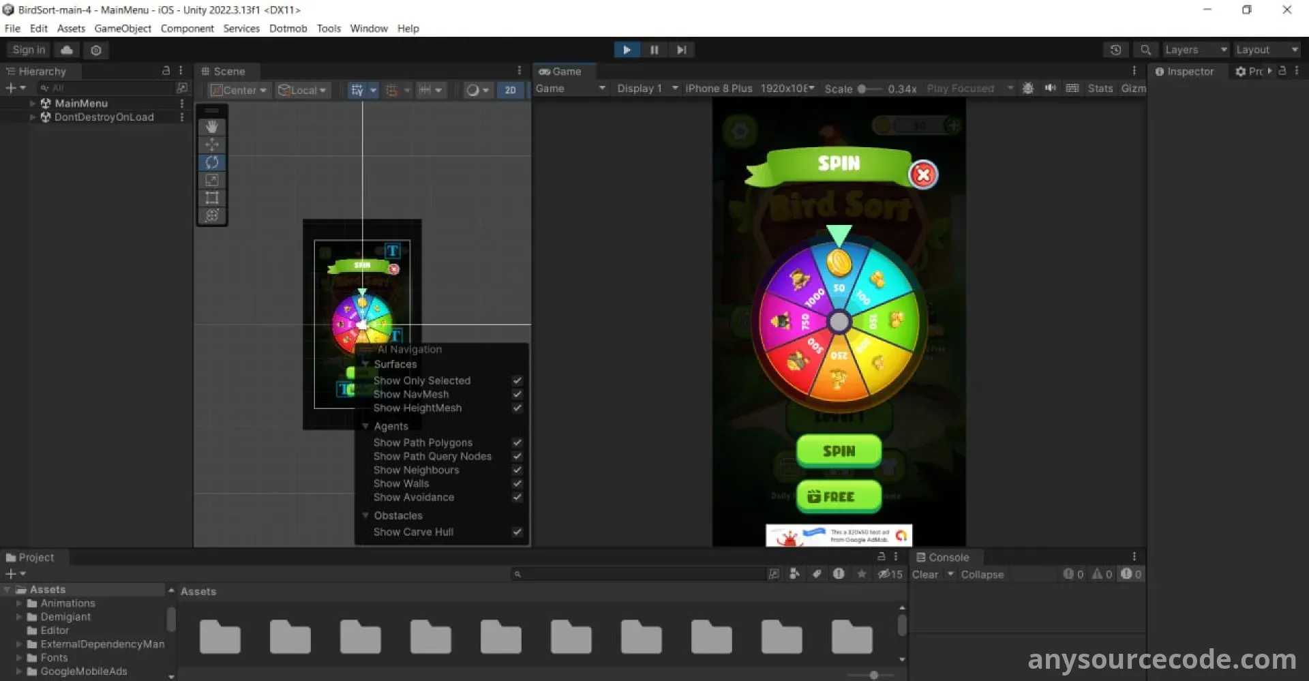Click the Sign in button
The image size is (1309, 681).
29,50
